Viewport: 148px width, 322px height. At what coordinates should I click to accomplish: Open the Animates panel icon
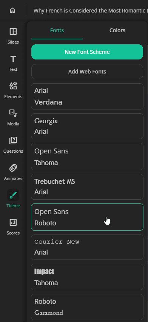coord(13,168)
